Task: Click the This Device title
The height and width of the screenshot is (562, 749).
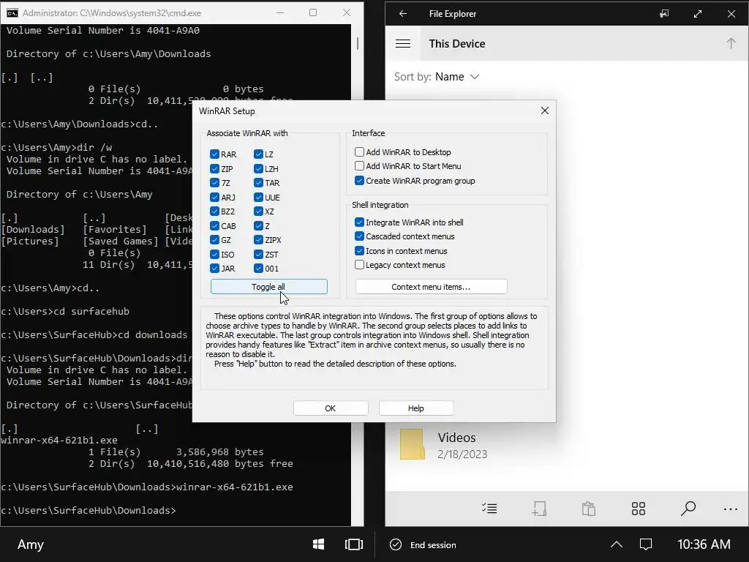Action: coord(456,43)
